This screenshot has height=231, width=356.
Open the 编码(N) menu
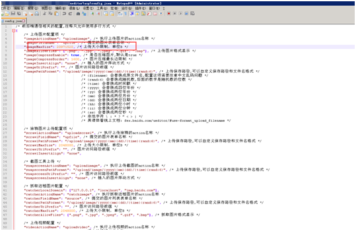pos(61,8)
